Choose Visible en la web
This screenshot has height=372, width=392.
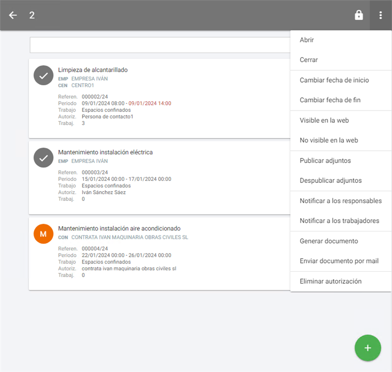click(324, 120)
